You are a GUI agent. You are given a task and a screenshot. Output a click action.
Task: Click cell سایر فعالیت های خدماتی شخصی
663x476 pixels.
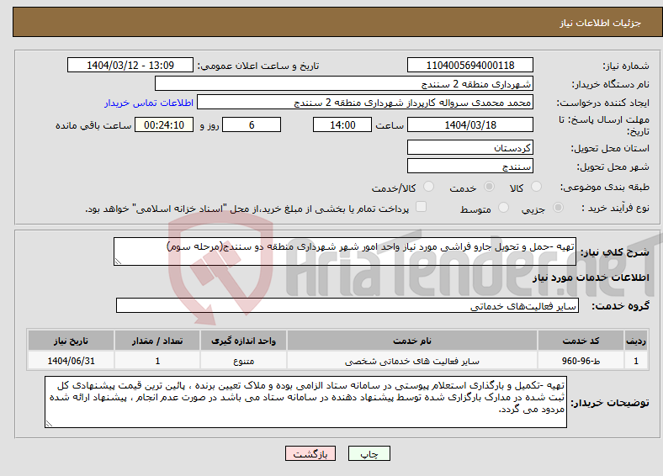(411, 361)
